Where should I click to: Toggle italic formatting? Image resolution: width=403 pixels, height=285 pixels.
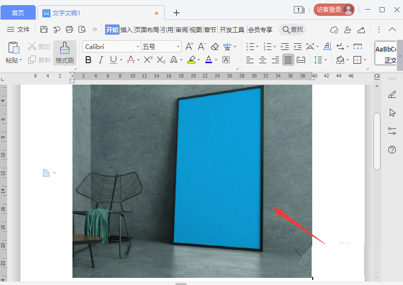coord(101,60)
